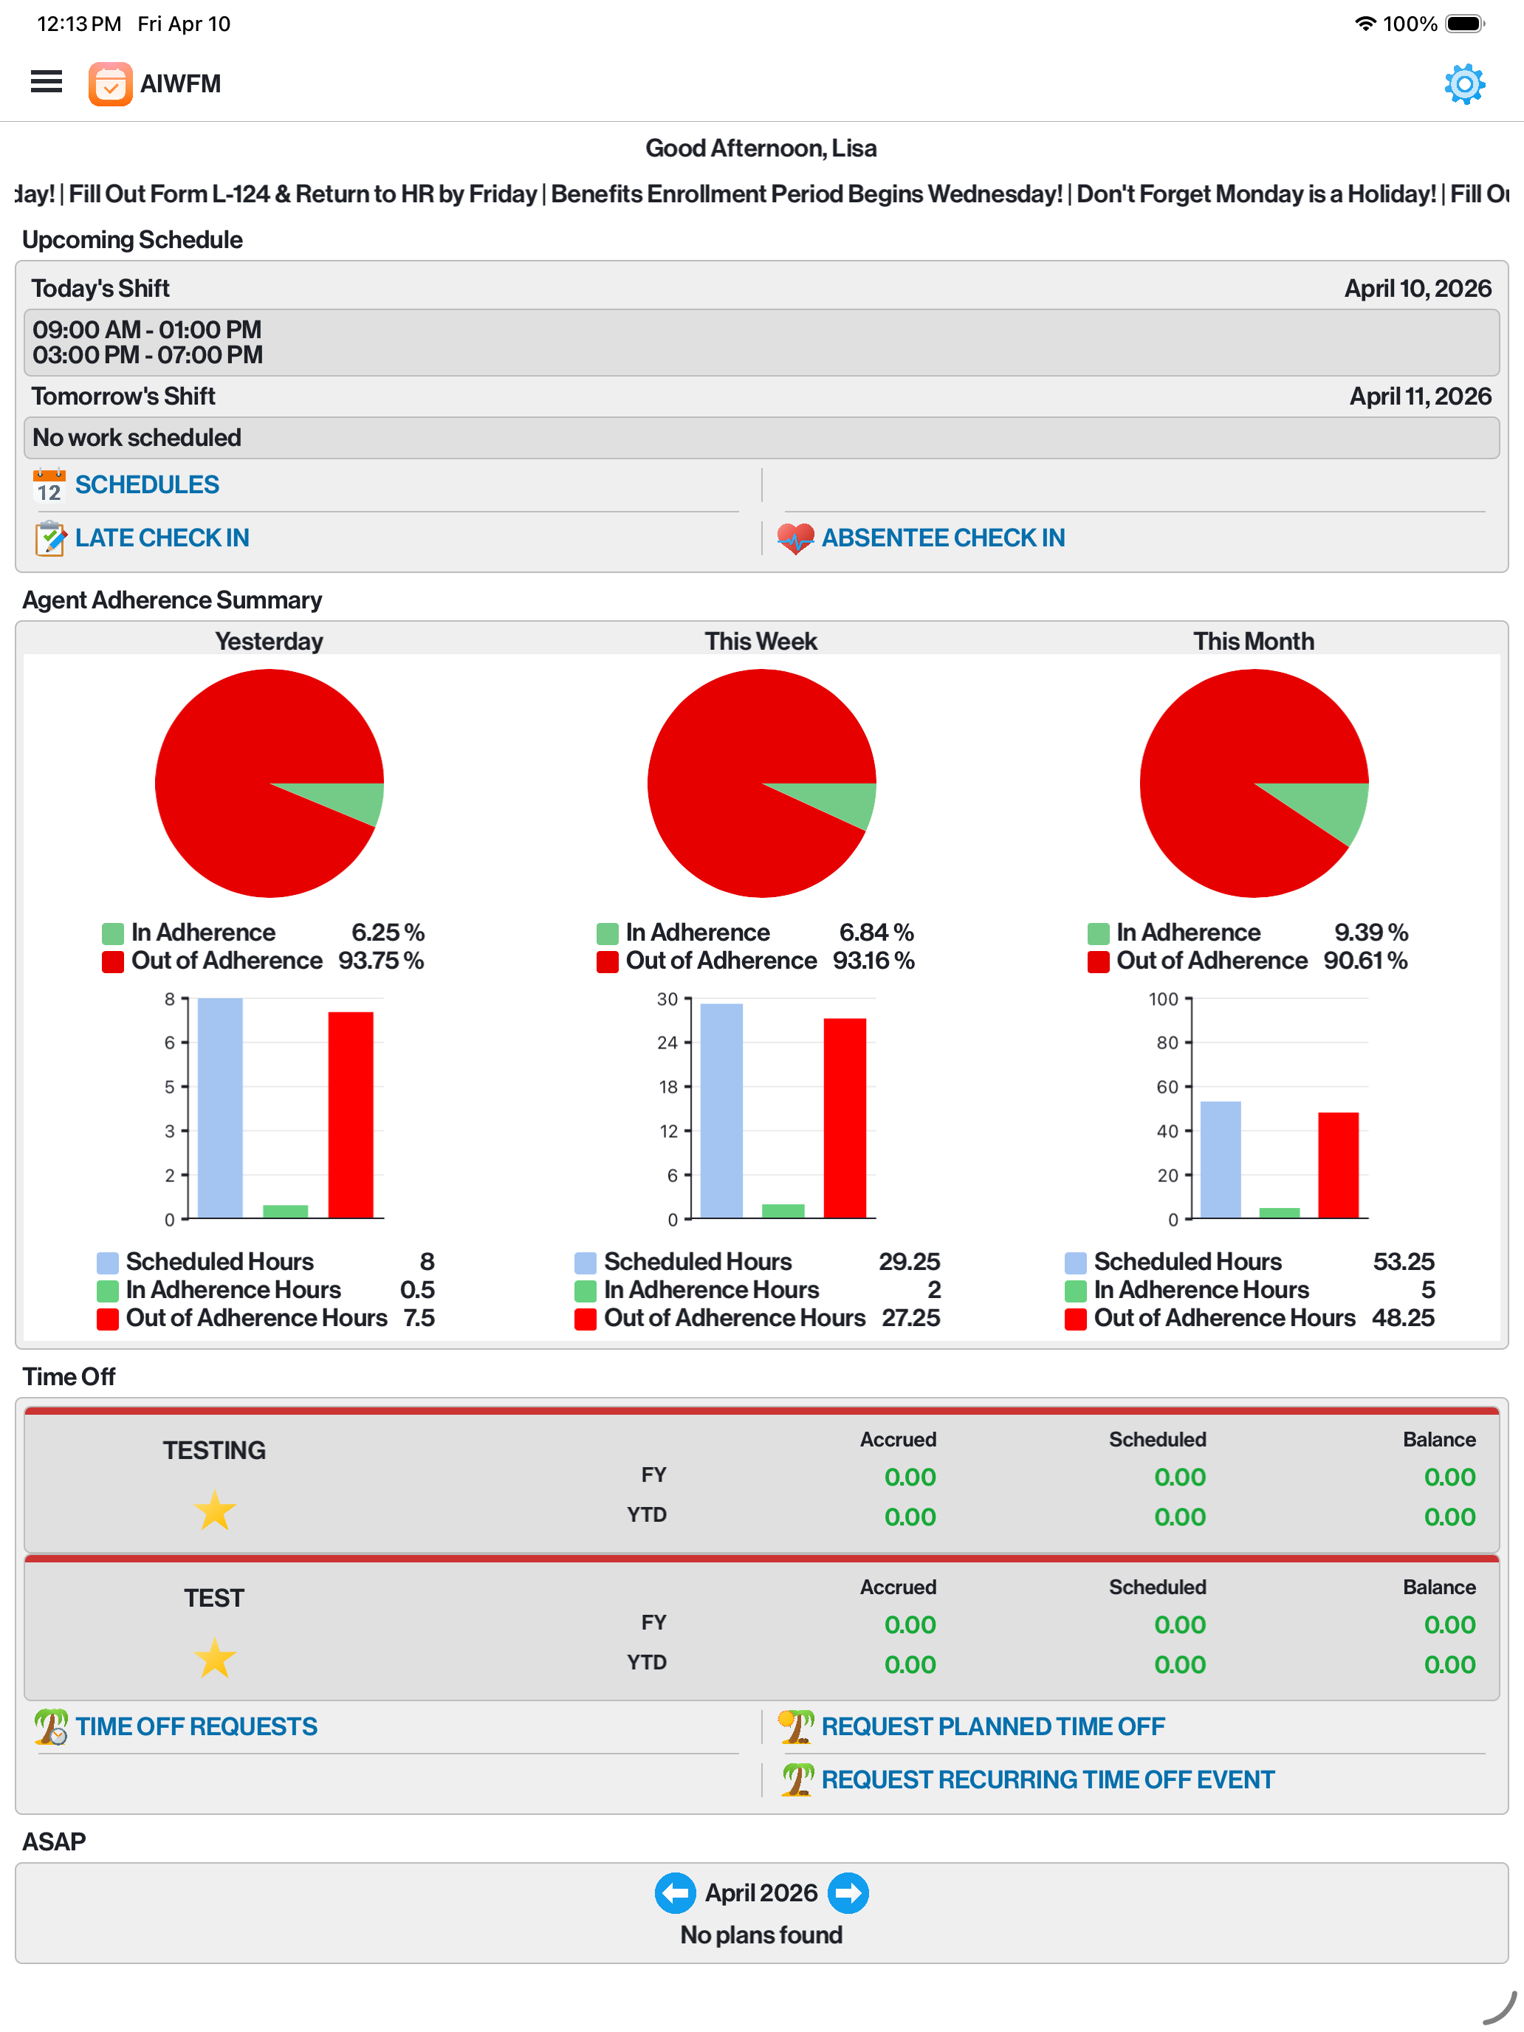Tap the TESTING time off card title
The image size is (1524, 2032).
click(x=215, y=1450)
